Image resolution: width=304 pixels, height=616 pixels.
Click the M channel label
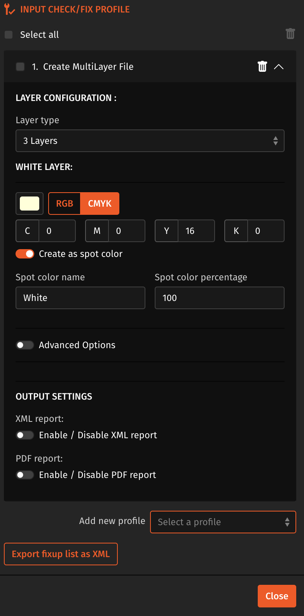coord(97,231)
